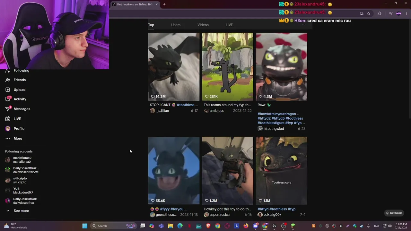Open edxtsig00x profile link
Screen dimensions: 411x231
[x=272, y=215]
